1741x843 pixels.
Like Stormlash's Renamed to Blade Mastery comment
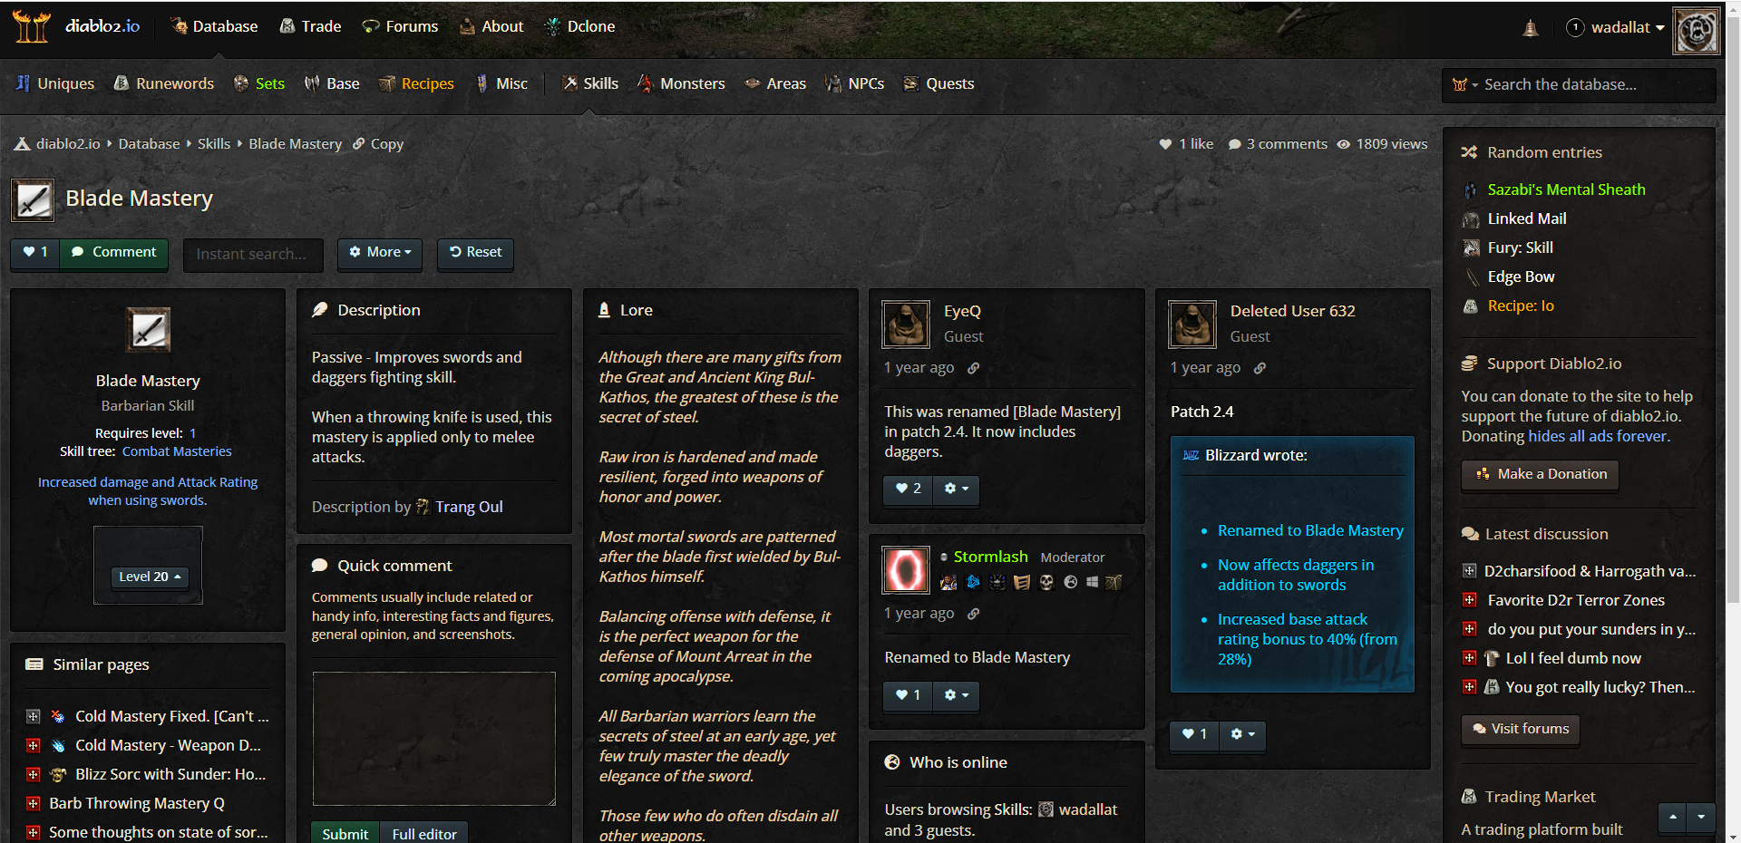click(908, 695)
